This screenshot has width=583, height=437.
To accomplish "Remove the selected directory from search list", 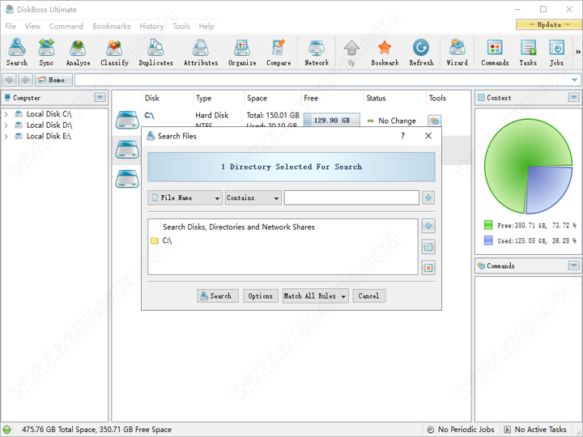I will (428, 268).
